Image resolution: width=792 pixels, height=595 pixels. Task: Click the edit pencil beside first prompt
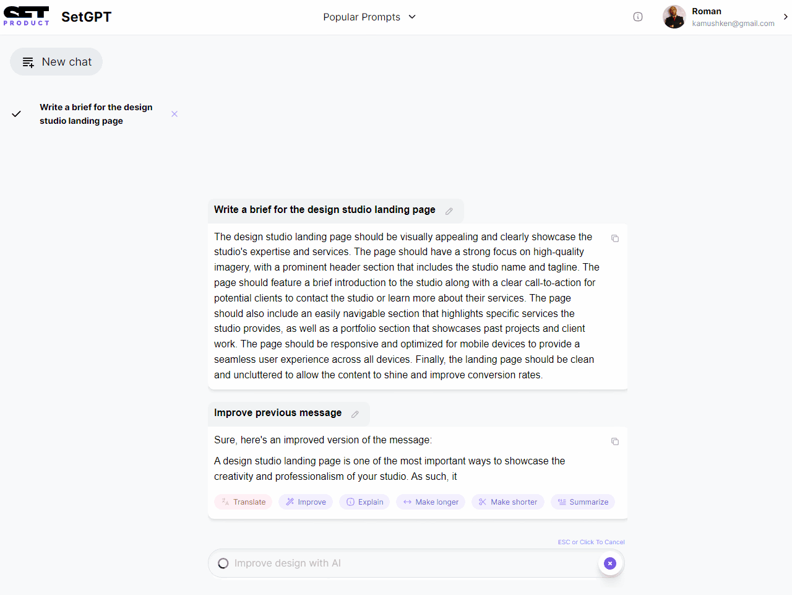pos(449,211)
